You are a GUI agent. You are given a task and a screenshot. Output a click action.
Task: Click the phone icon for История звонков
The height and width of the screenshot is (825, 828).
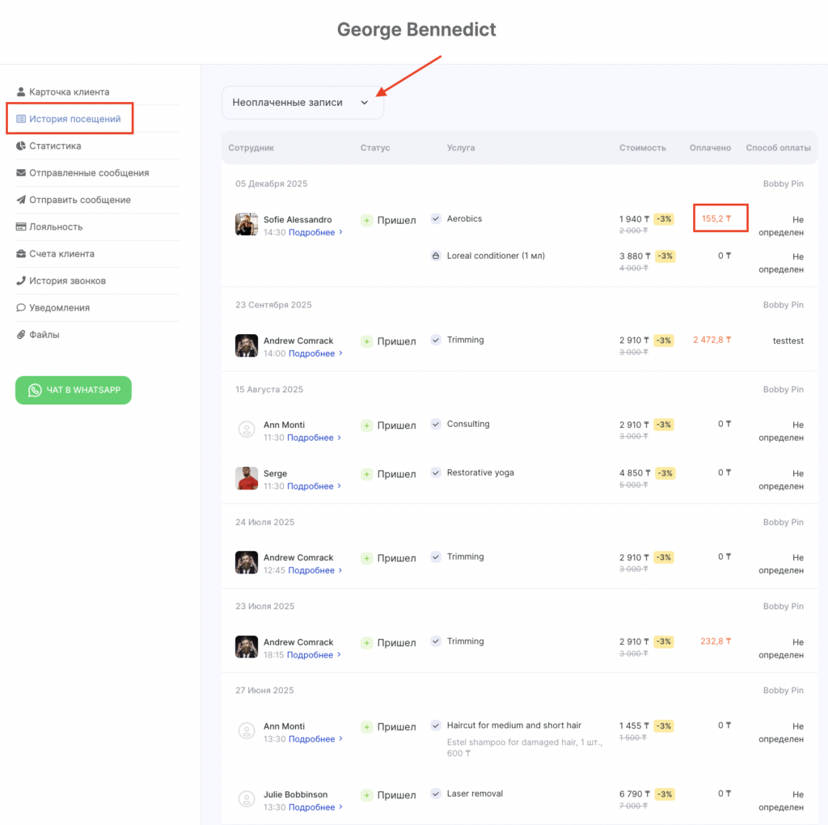click(x=21, y=281)
